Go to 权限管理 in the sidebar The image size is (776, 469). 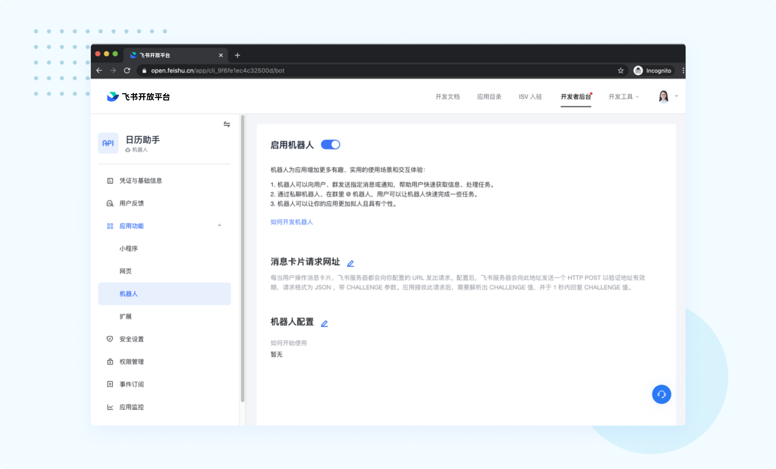click(x=132, y=362)
